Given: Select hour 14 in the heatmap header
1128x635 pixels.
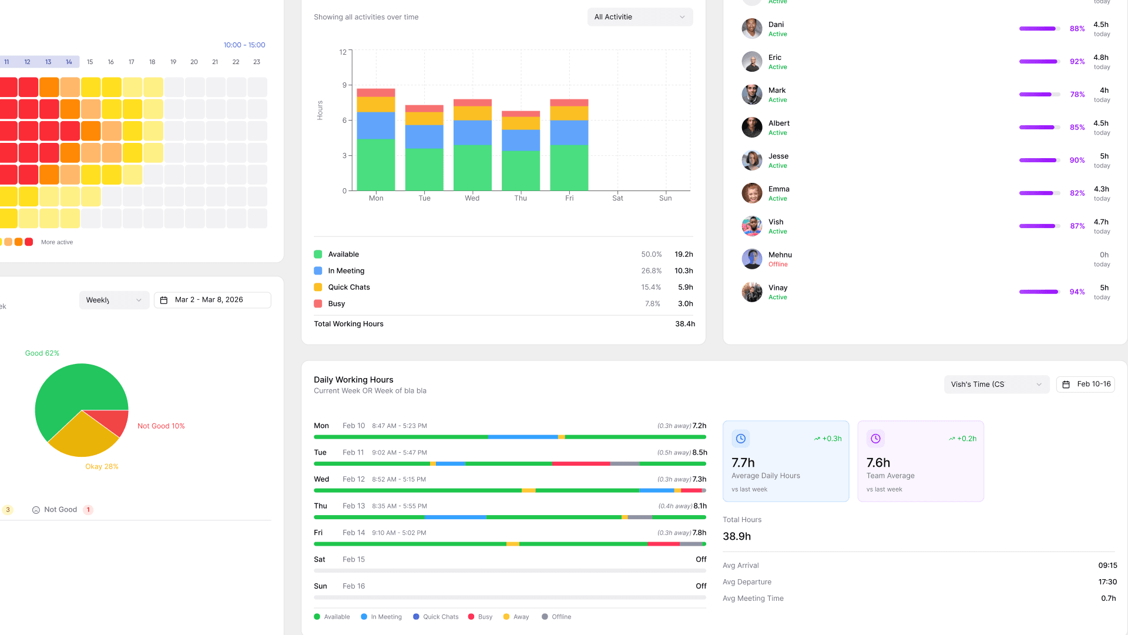Looking at the screenshot, I should [69, 62].
